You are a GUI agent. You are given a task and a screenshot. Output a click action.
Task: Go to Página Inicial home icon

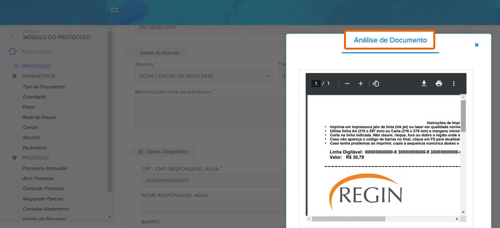12,51
